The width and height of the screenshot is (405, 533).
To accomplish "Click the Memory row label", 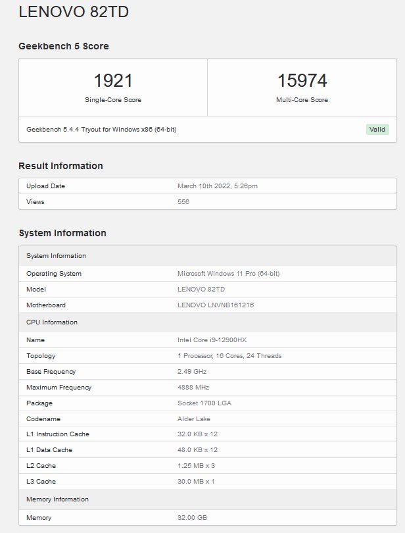I will coord(39,518).
